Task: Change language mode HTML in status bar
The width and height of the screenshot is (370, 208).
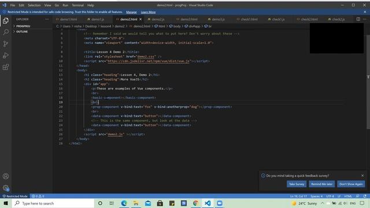Action: coord(348,196)
